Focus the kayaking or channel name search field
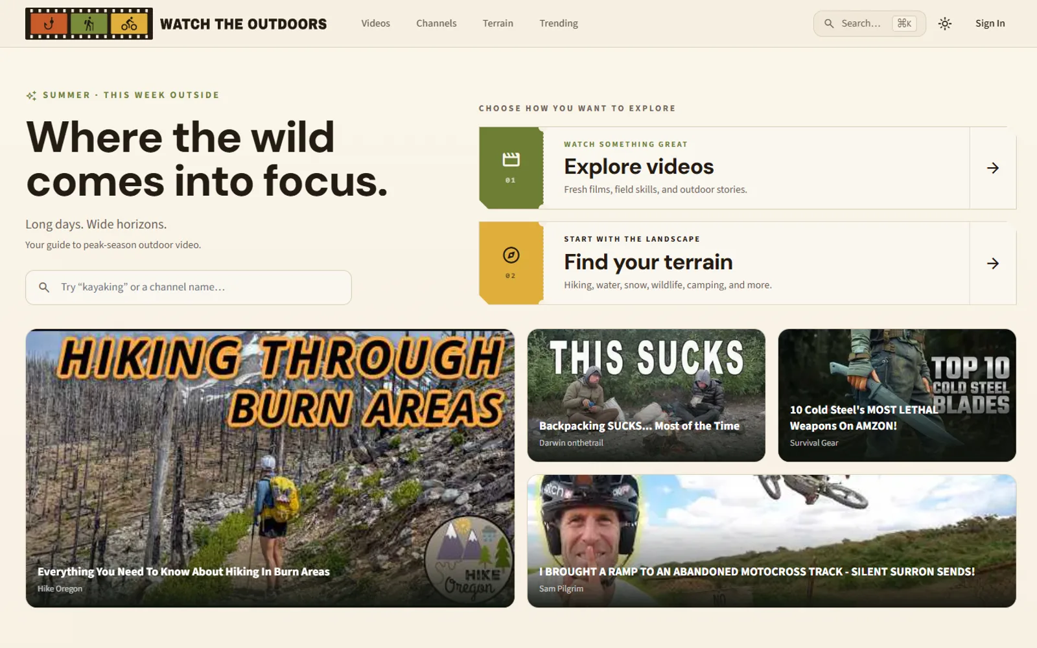This screenshot has height=648, width=1037. (189, 287)
